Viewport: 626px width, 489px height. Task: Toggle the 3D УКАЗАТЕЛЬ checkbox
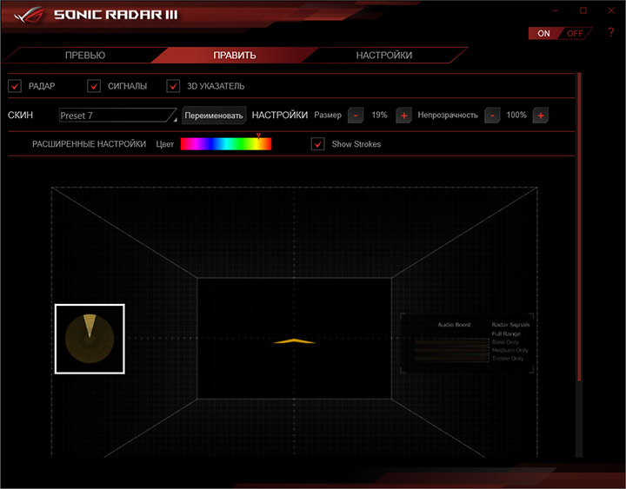click(x=173, y=86)
